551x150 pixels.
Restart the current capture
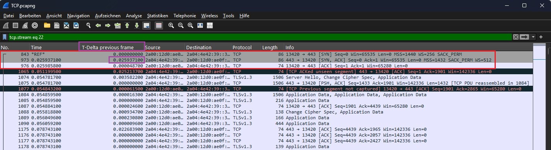pyautogui.click(x=25, y=25)
